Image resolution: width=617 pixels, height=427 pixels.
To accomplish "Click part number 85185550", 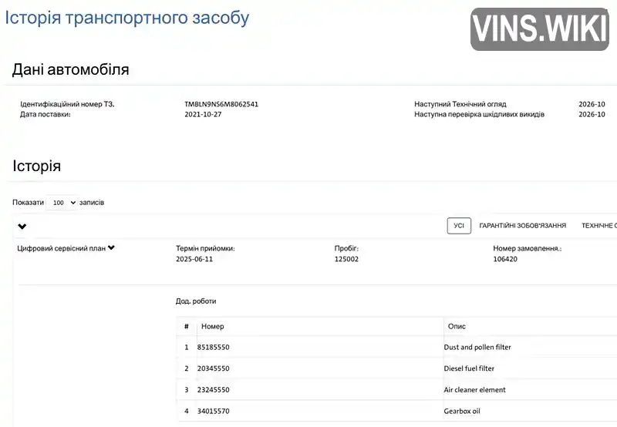I will (214, 348).
